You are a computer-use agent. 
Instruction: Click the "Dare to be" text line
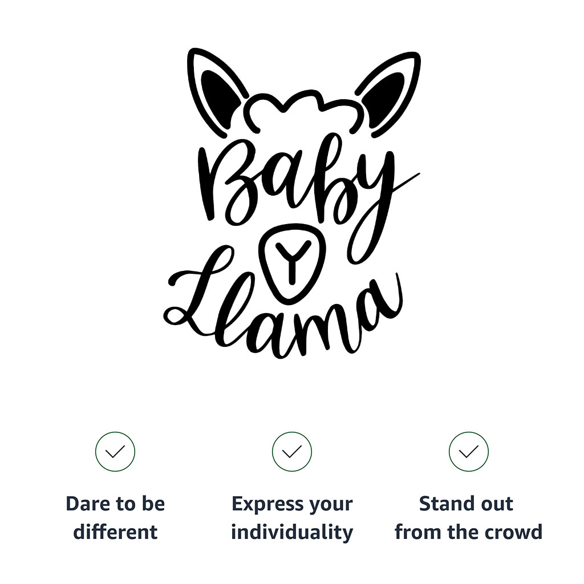[115, 504]
